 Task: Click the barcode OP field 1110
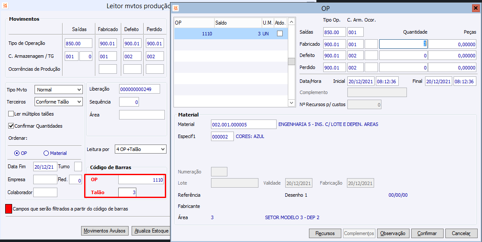click(141, 179)
